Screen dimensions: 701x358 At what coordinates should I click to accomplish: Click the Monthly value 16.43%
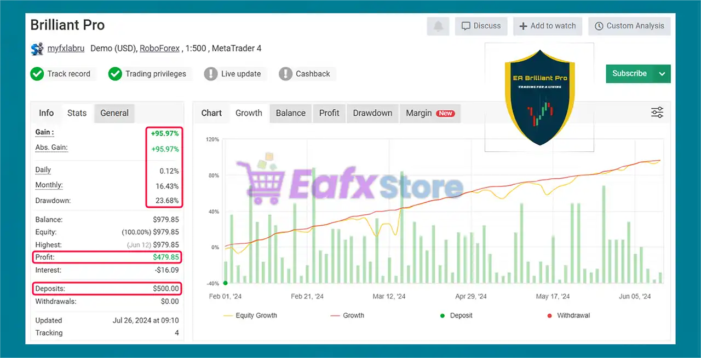click(167, 185)
